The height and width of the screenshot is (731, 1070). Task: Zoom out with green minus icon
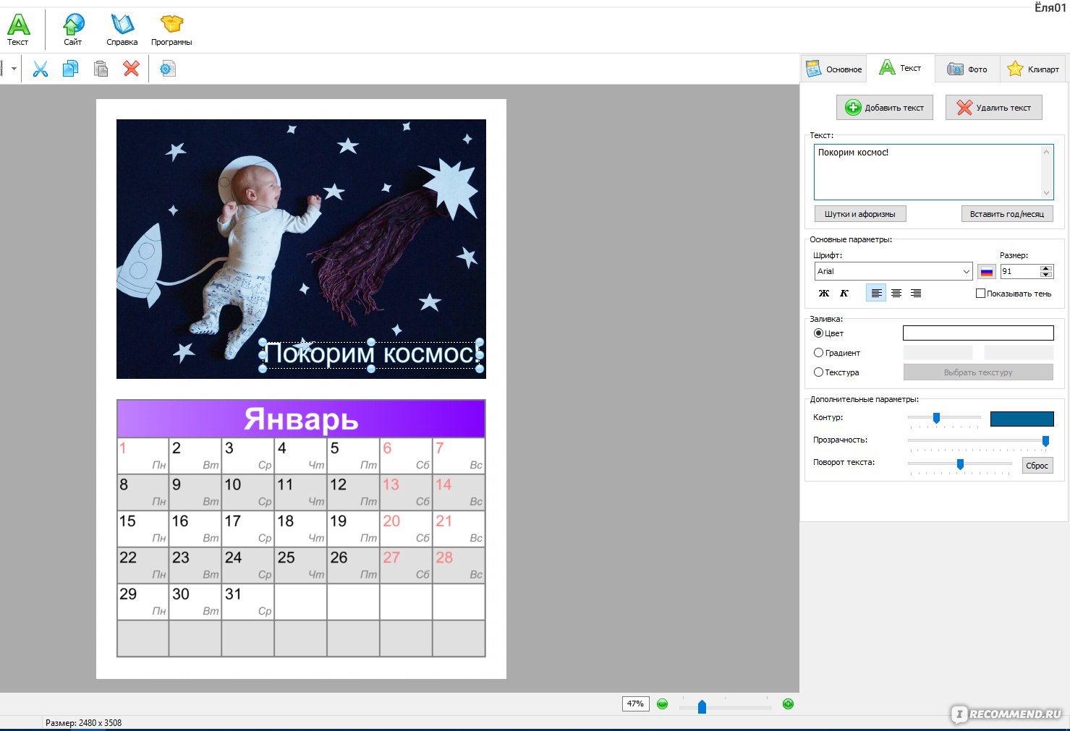click(x=662, y=704)
